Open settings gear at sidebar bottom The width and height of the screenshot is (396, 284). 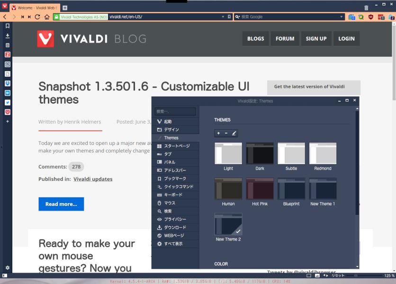[x=8, y=267]
